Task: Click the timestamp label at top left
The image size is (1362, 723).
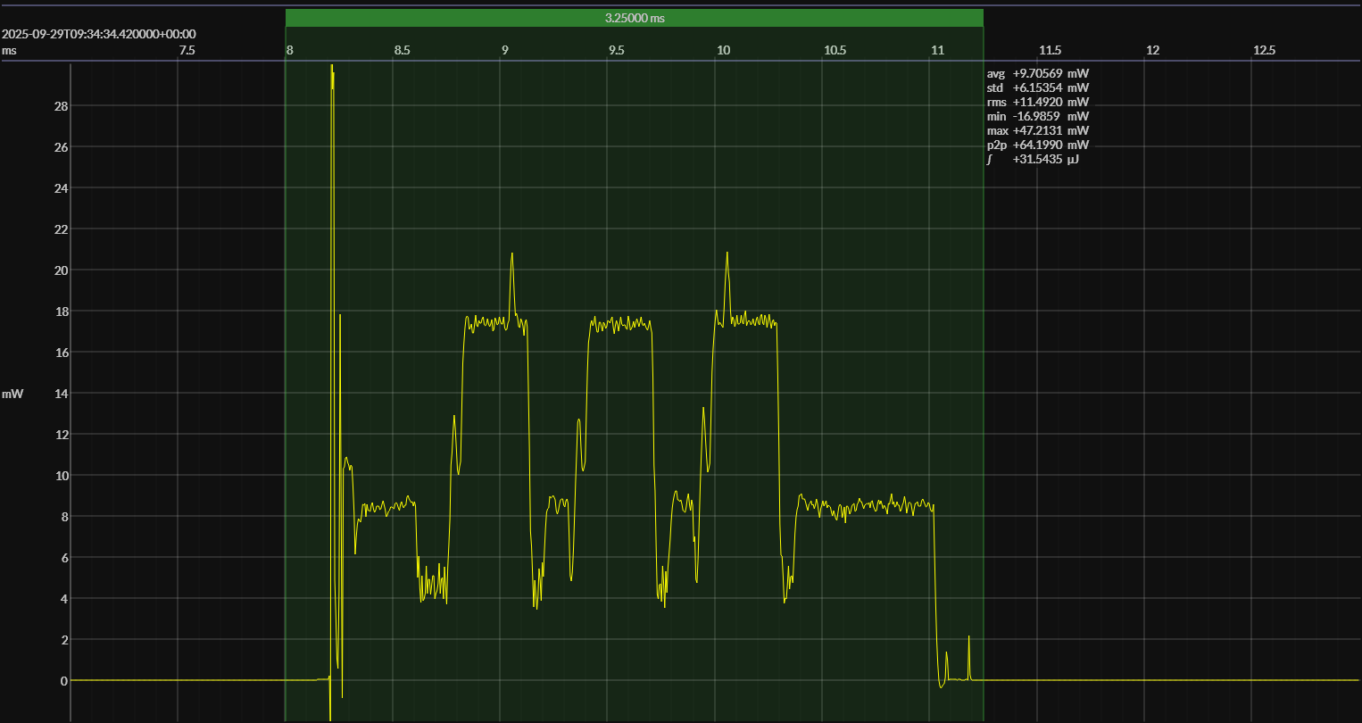Action: [99, 34]
